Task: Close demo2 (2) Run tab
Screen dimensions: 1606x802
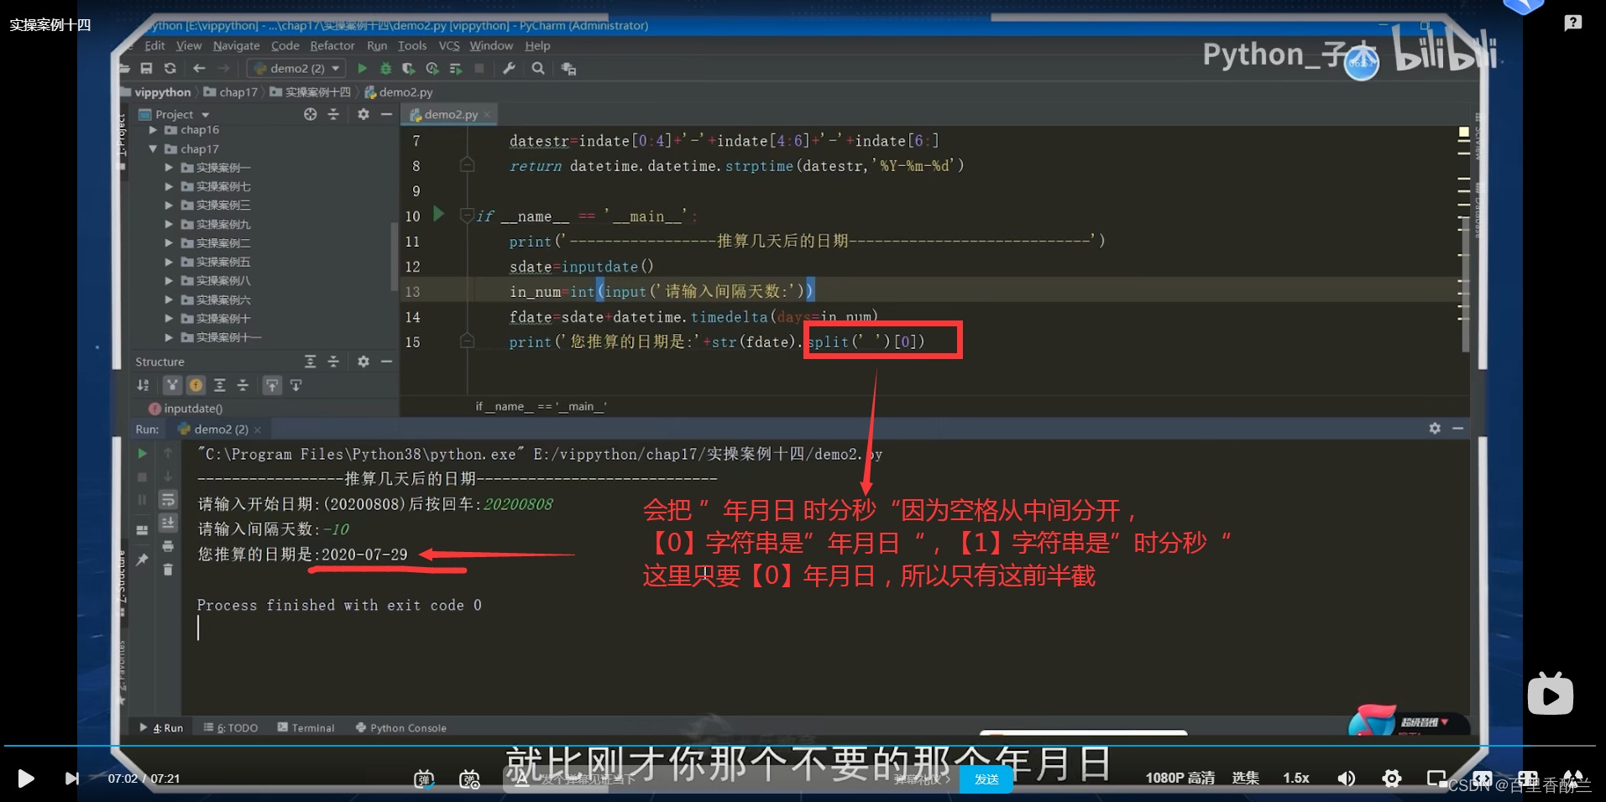Action: pos(258,430)
